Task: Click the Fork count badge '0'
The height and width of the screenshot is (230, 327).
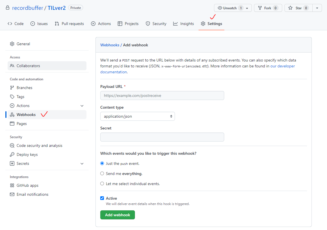Action: pyautogui.click(x=275, y=8)
